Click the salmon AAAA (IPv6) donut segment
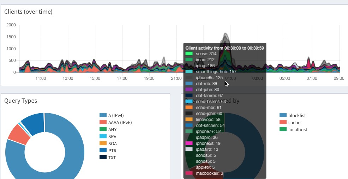This screenshot has height=179, width=348. (19, 135)
